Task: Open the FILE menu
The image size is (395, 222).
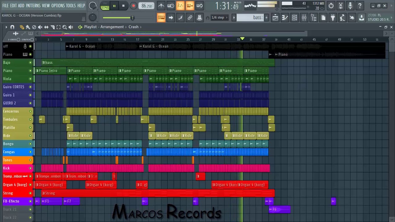Action: [5, 6]
